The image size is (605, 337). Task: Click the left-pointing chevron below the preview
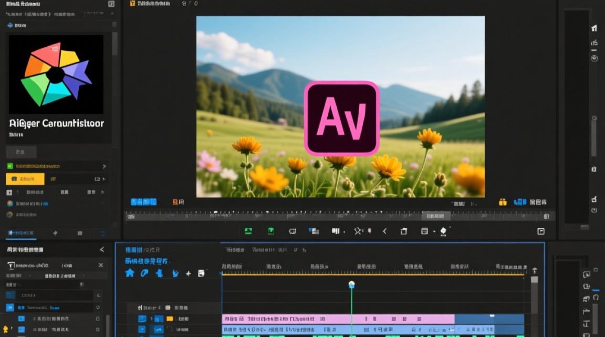pyautogui.click(x=385, y=231)
